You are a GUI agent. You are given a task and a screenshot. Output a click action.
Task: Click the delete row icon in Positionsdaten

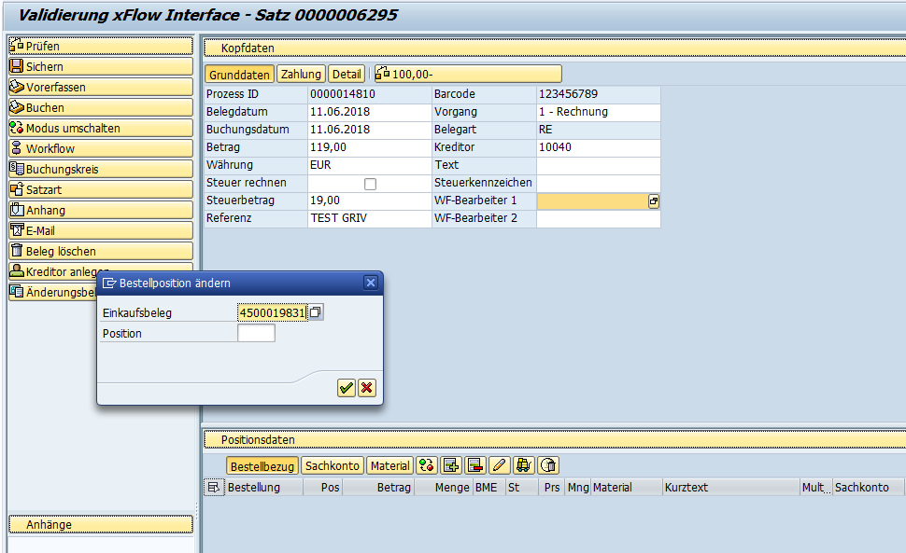pos(475,465)
